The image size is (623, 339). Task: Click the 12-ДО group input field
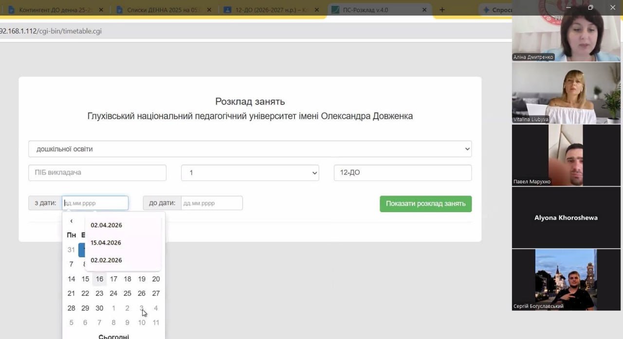(x=403, y=173)
